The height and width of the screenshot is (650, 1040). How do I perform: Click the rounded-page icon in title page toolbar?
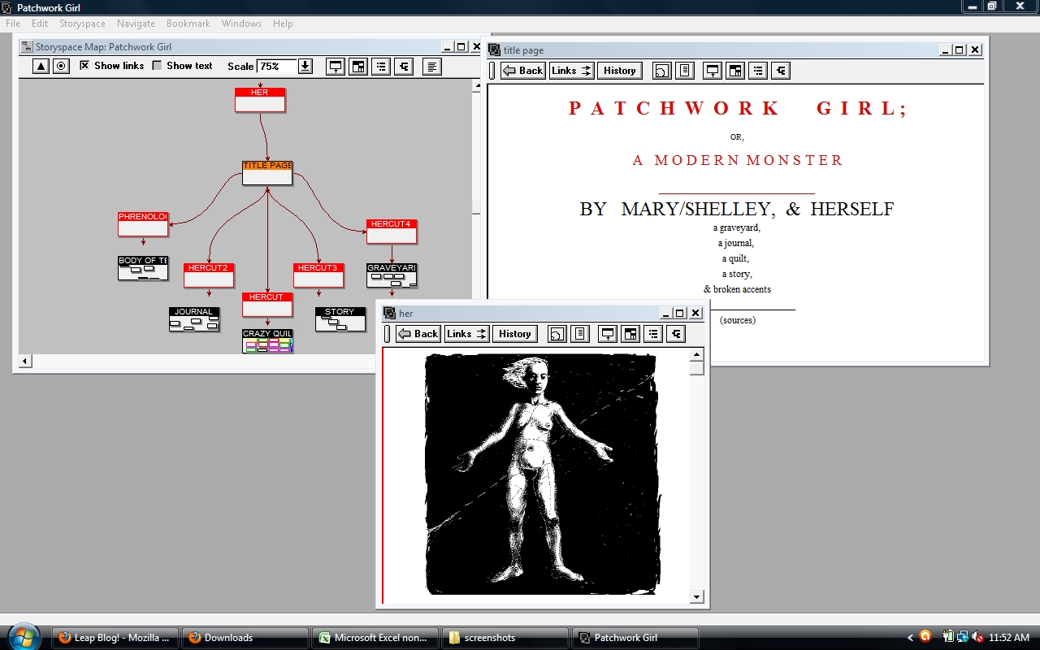pyautogui.click(x=662, y=71)
